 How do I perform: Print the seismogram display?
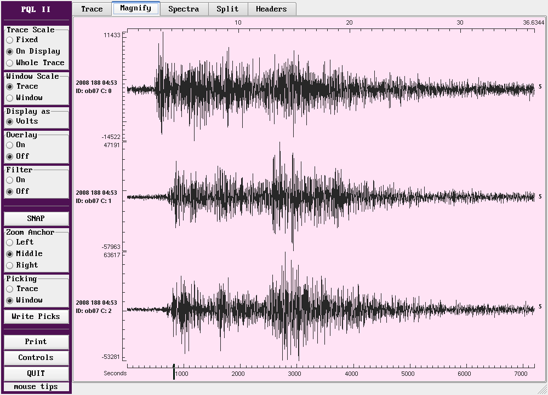pos(36,342)
